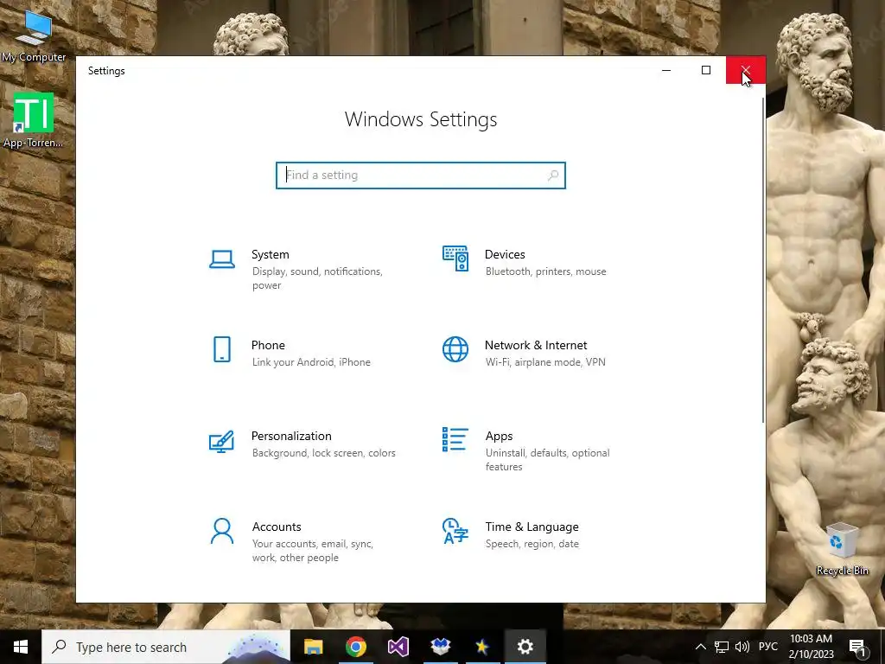Click the Settings window vertical scrollbar

tap(763, 259)
